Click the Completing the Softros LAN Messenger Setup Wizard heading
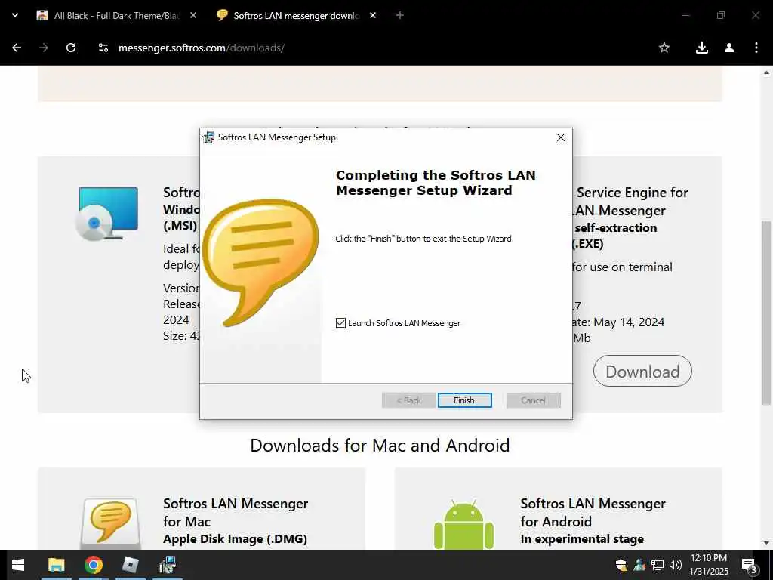This screenshot has height=580, width=773. 436,183
